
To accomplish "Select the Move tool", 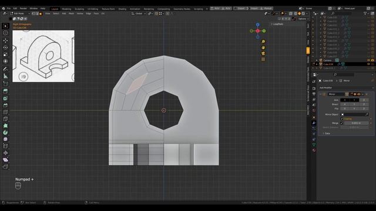I will [x=5, y=40].
